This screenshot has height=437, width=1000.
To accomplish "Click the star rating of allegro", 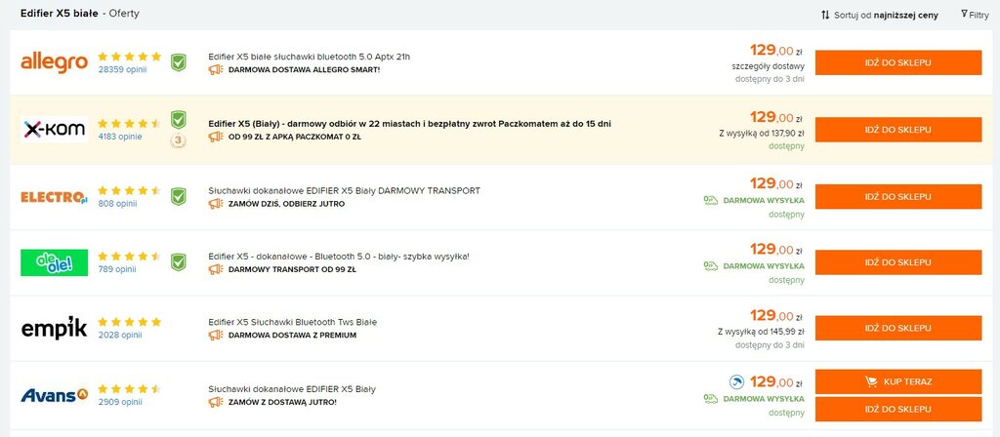I will [130, 57].
